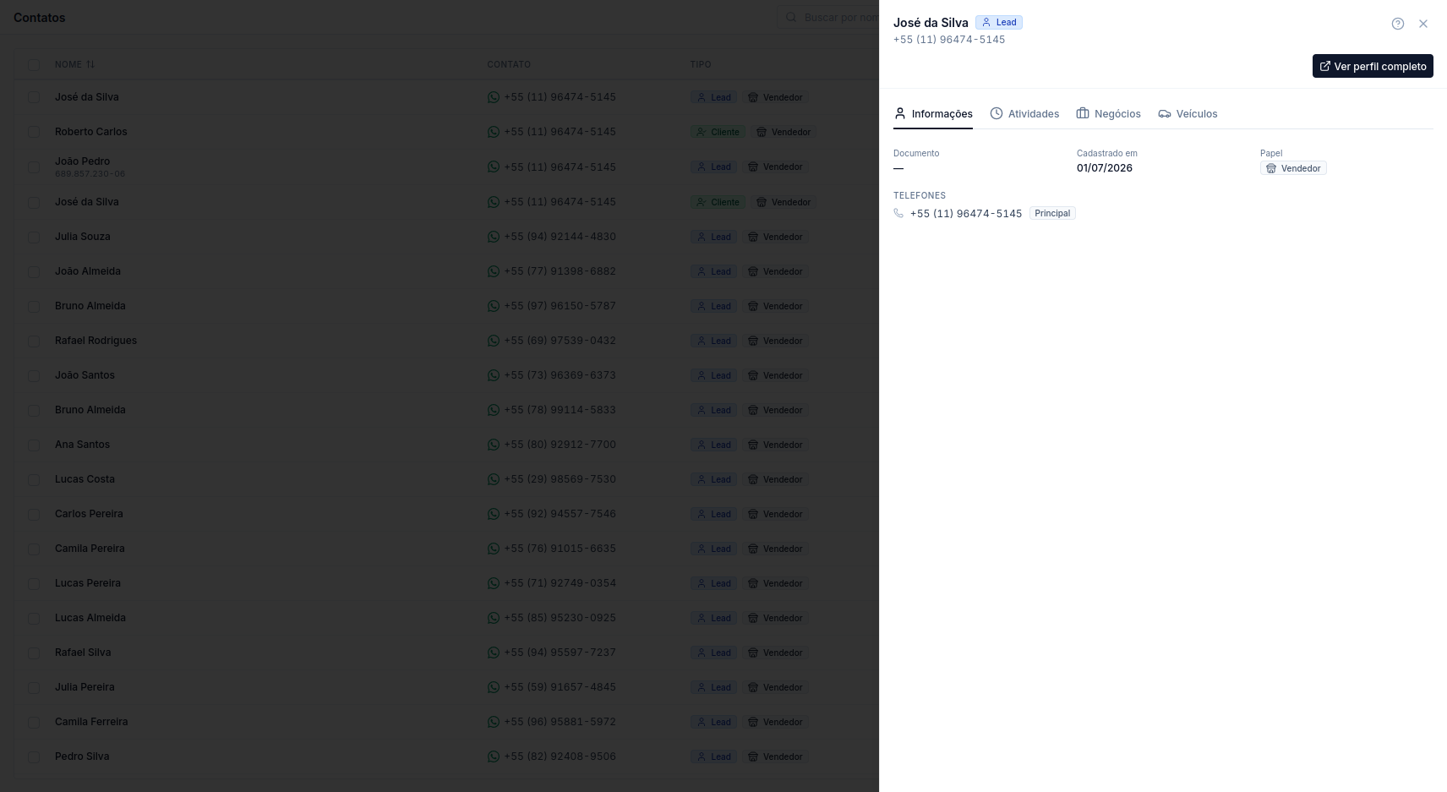
Task: Select the Camila Ferreira contact name
Action: pos(91,722)
